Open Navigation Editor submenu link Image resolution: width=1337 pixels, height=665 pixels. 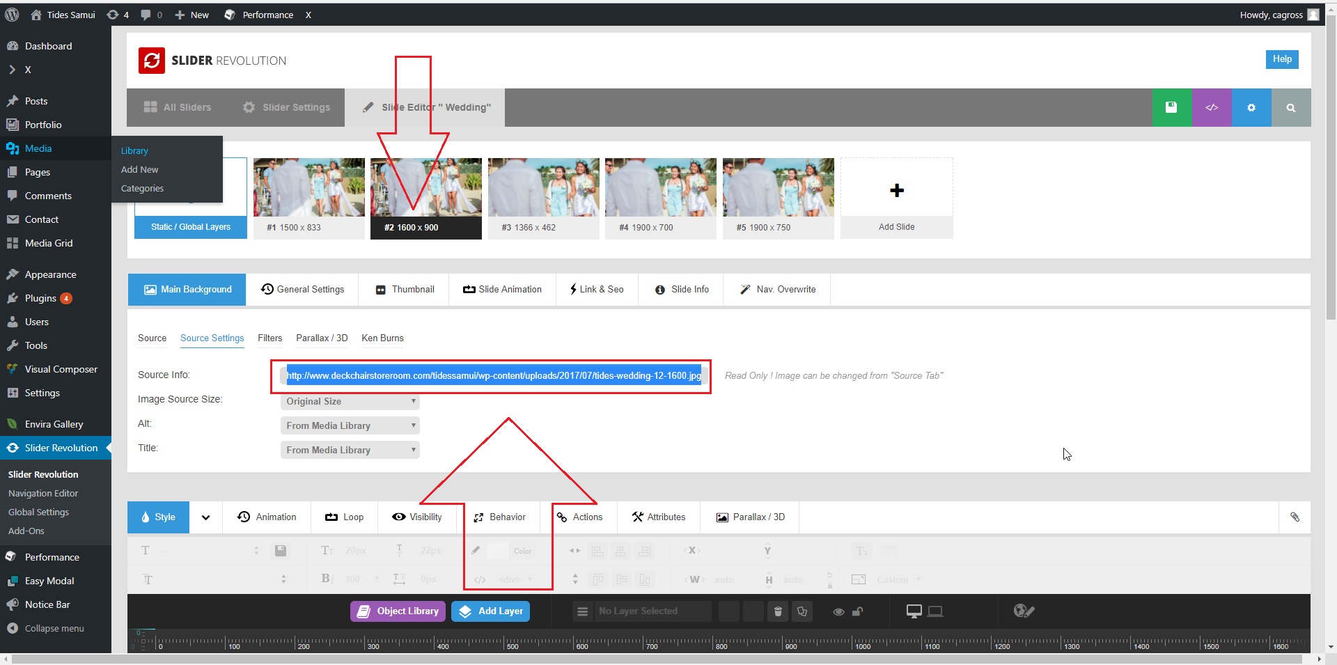(x=43, y=493)
